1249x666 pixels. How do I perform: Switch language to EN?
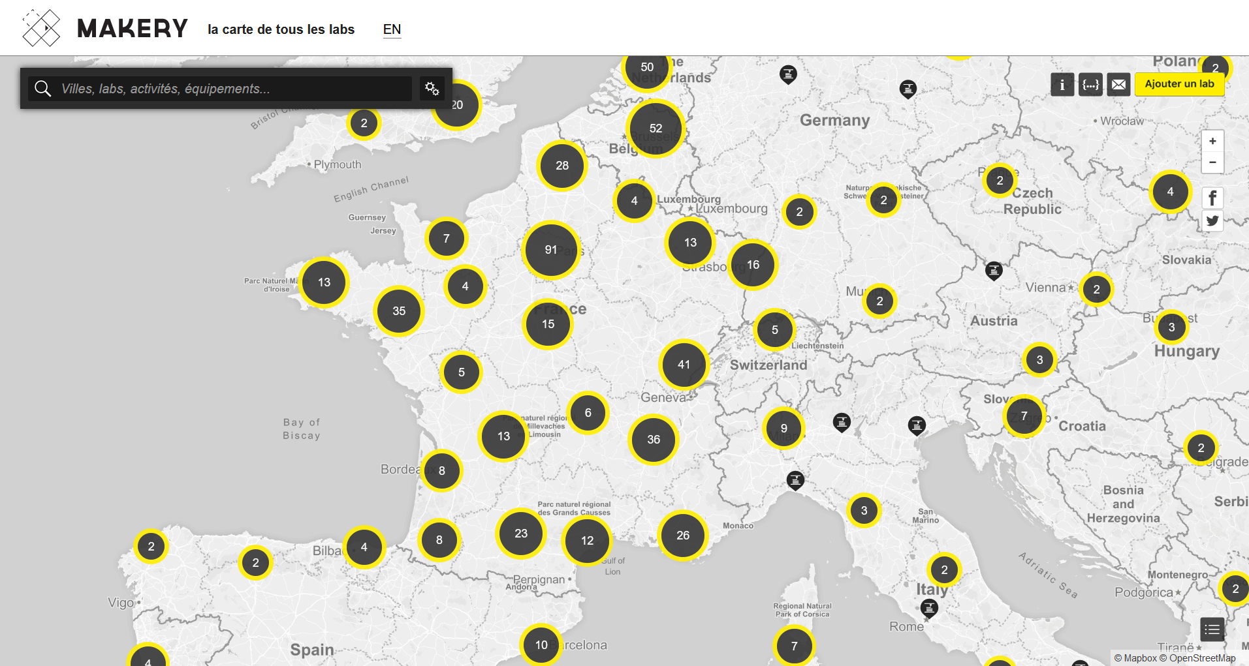point(392,29)
